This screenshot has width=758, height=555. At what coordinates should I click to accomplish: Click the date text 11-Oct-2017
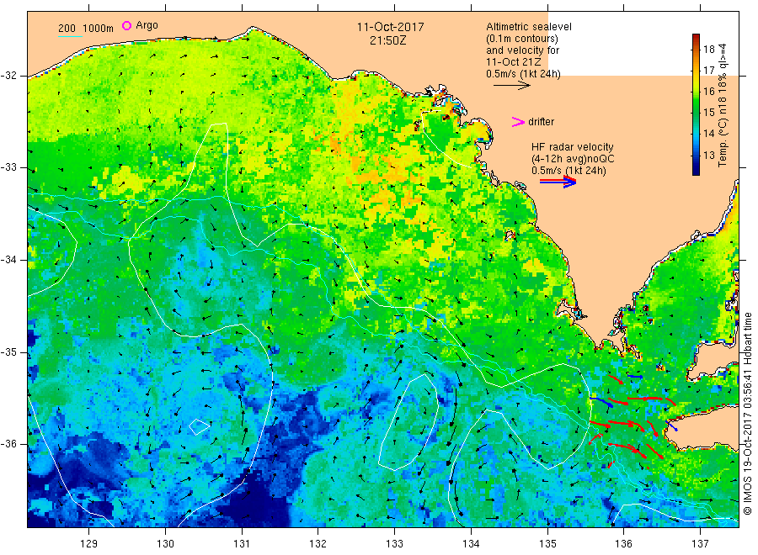coord(390,27)
